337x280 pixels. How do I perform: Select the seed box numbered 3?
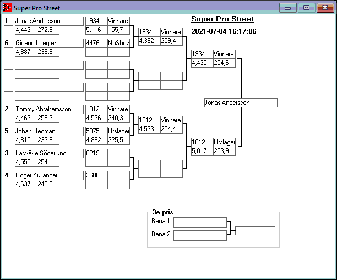click(8, 153)
